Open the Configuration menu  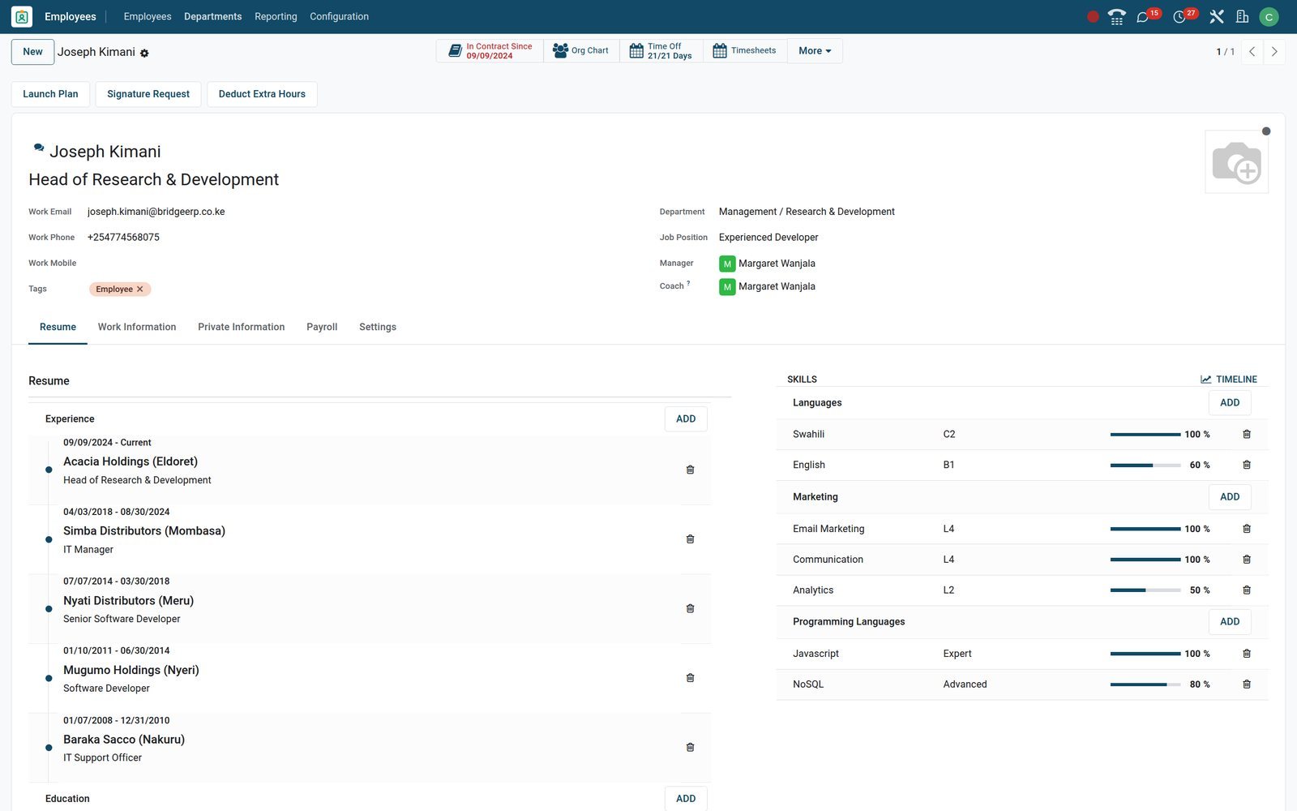(x=339, y=16)
